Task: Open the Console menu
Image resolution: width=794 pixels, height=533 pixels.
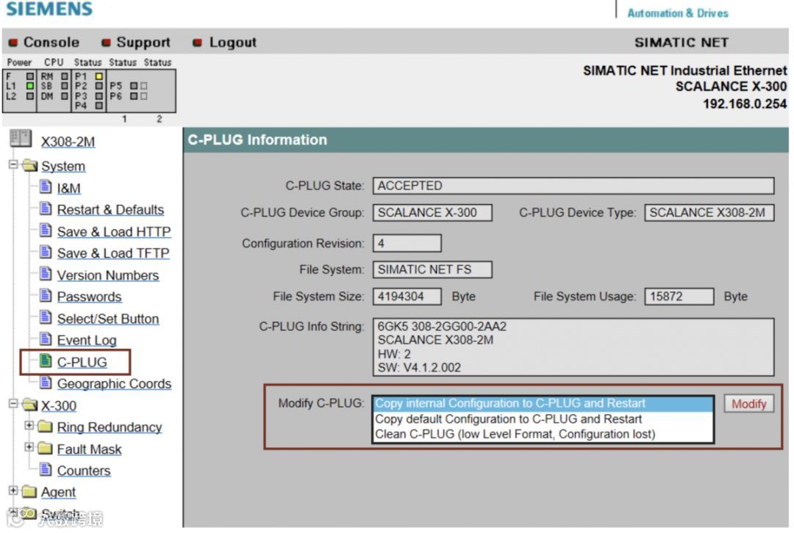Action: click(x=51, y=42)
